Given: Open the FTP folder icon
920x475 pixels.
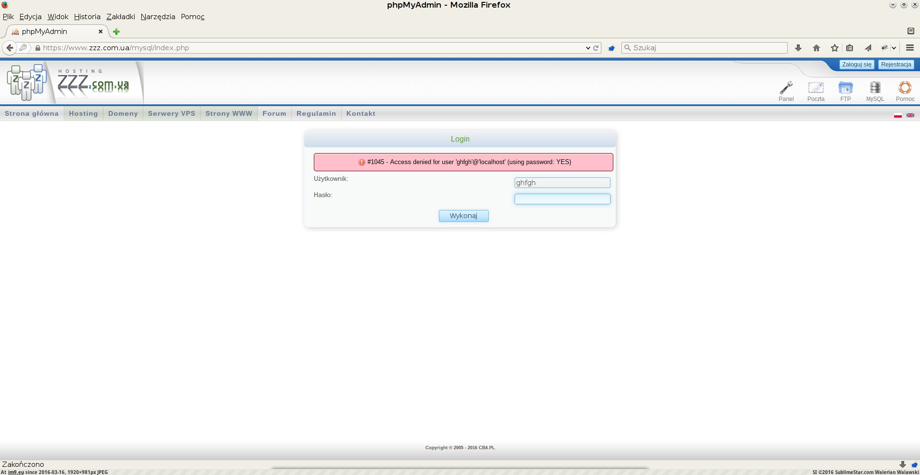Looking at the screenshot, I should 845,88.
